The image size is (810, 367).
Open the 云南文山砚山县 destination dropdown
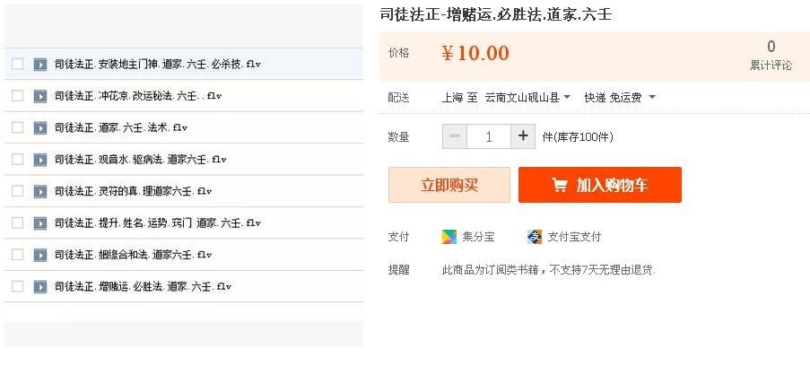point(527,97)
